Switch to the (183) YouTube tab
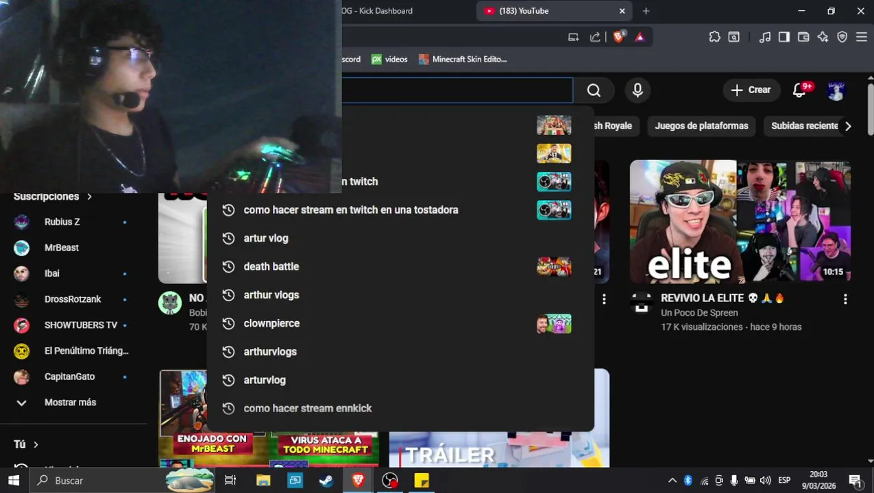 point(554,11)
